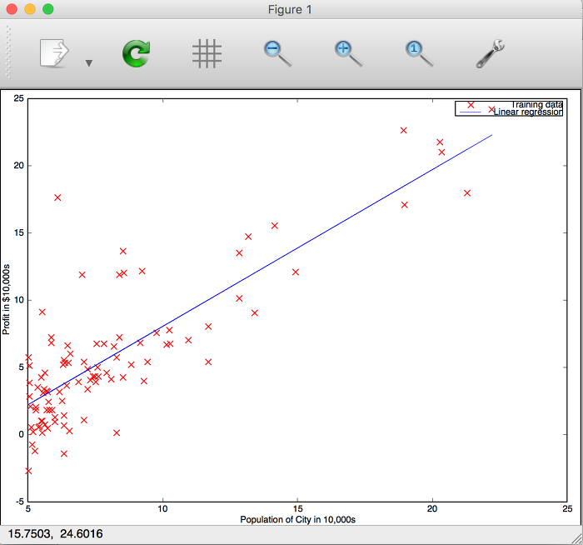Open the export dropdown arrow
Screen dimensions: 583x545
[89, 63]
